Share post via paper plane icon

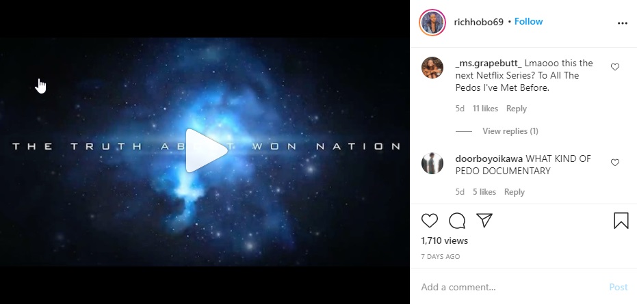[484, 220]
